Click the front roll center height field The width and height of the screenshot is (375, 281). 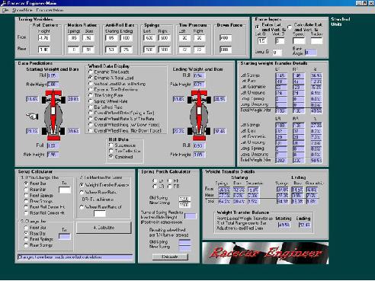pyautogui.click(x=44, y=38)
